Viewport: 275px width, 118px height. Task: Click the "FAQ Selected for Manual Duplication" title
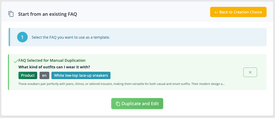(52, 60)
